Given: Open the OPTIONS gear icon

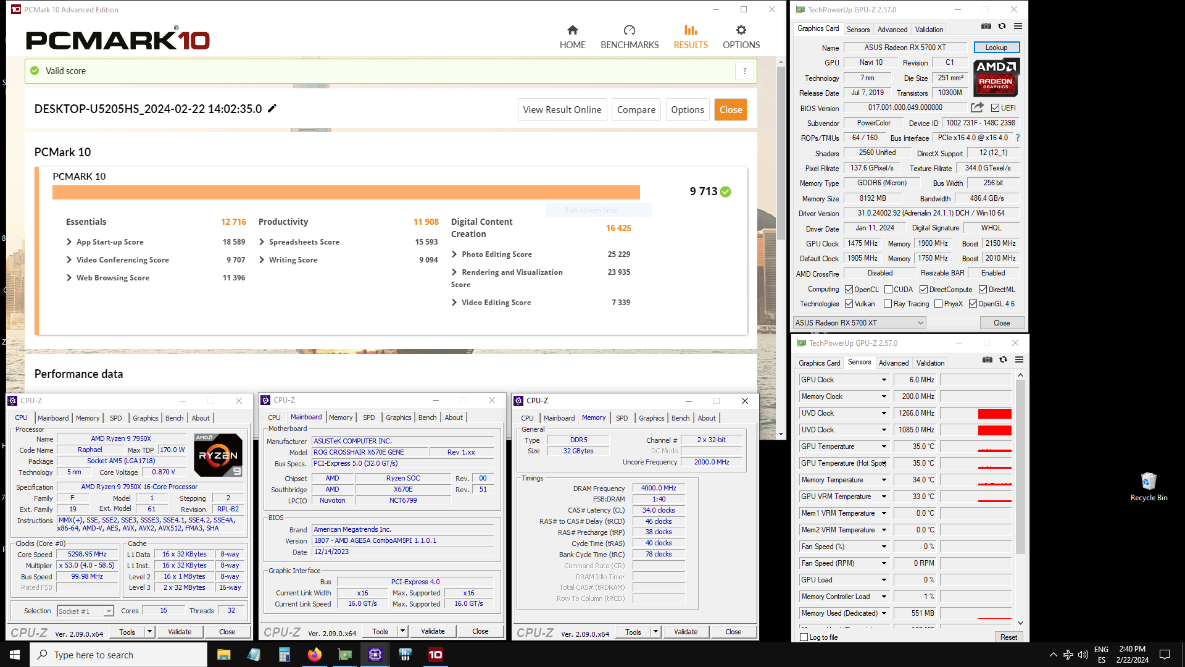Looking at the screenshot, I should (x=741, y=30).
